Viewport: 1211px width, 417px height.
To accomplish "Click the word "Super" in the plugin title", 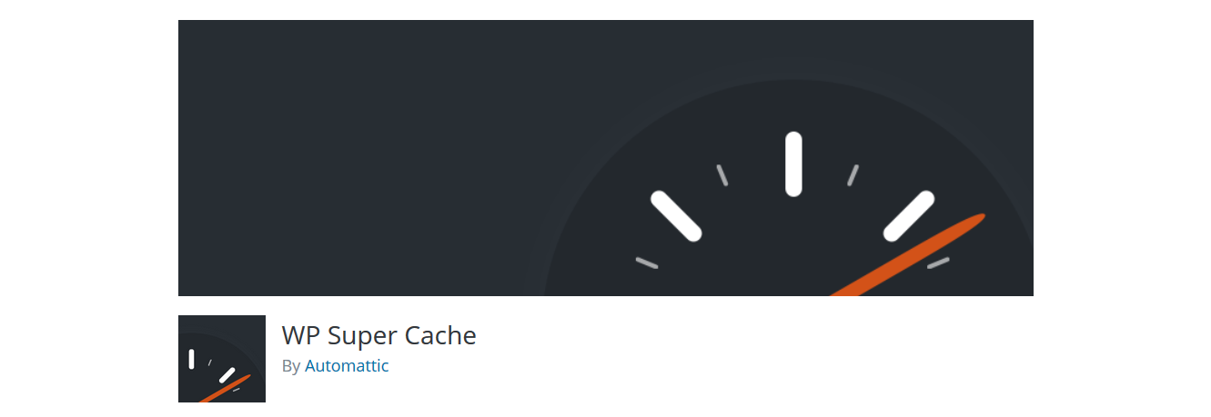I will click(x=361, y=337).
